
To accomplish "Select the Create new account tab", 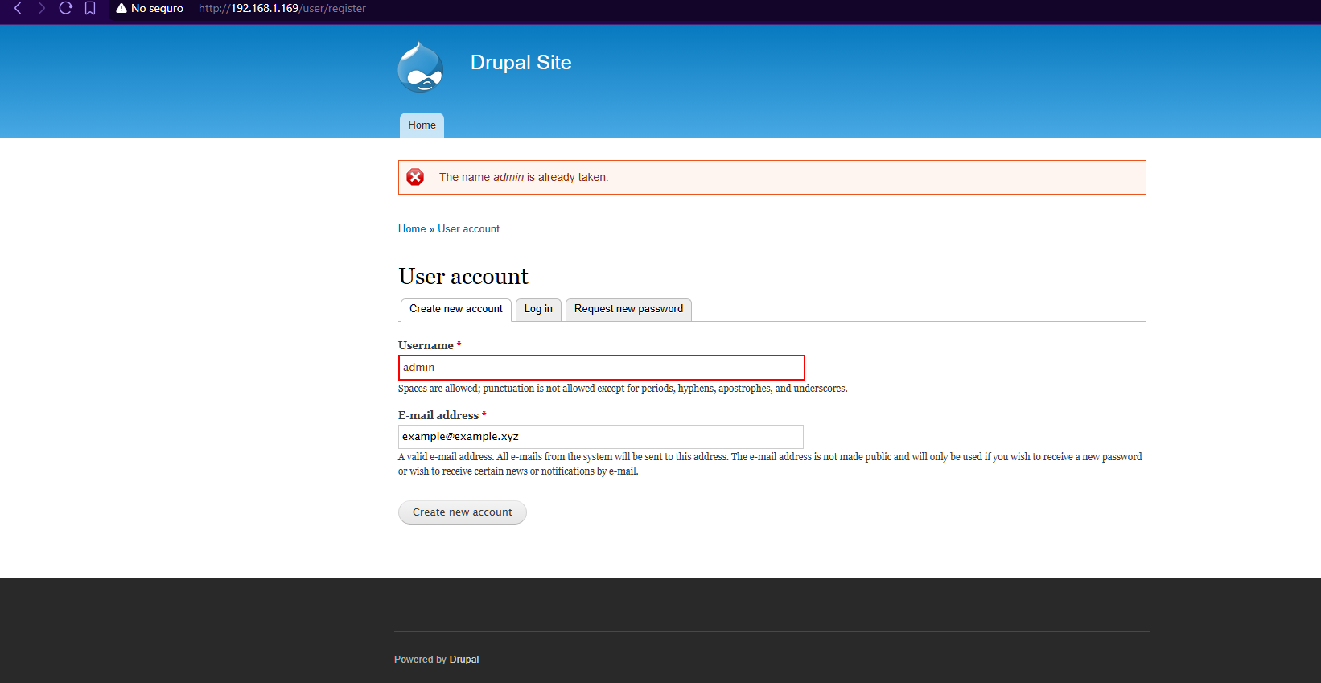I will click(456, 309).
